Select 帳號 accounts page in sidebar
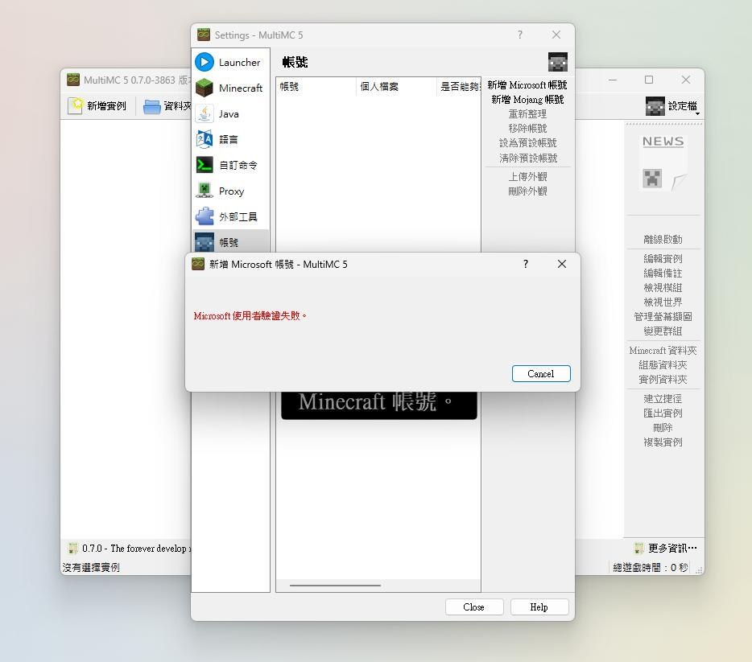The width and height of the screenshot is (752, 662). pos(231,241)
